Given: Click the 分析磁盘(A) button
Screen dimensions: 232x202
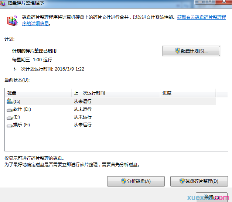Looking at the screenshot, I should coord(136,181).
